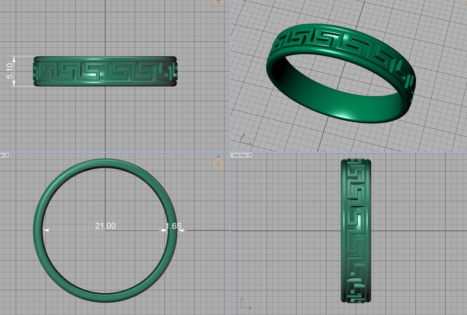Image resolution: width=467 pixels, height=315 pixels.
Task: Open the bottom-left viewport title dropdown arrow
Action: point(7,155)
